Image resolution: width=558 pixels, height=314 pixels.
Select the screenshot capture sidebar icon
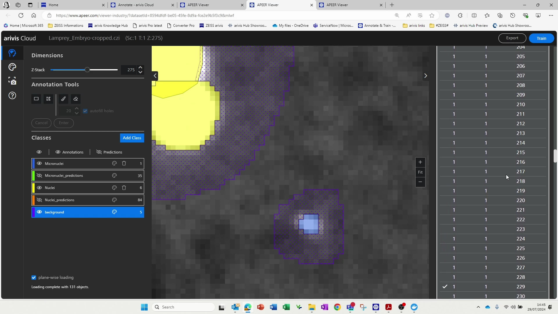[12, 81]
